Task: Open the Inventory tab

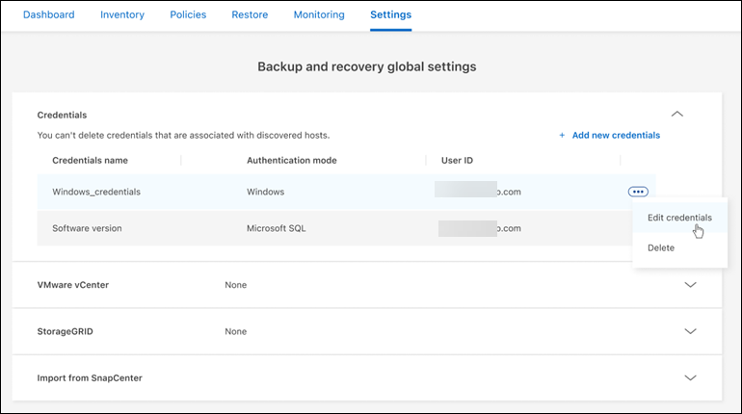Action: click(x=122, y=15)
